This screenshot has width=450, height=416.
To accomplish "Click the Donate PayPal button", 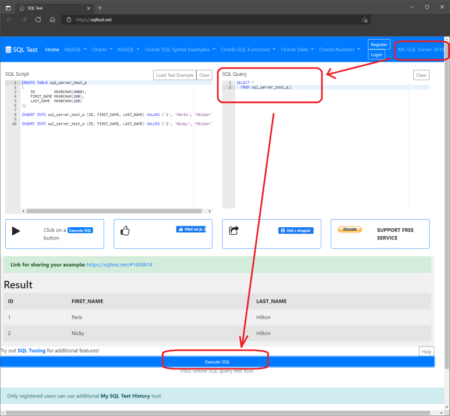I will (x=349, y=229).
